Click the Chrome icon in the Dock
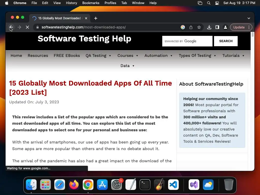Viewport: 260px width, 195px height. (88, 185)
